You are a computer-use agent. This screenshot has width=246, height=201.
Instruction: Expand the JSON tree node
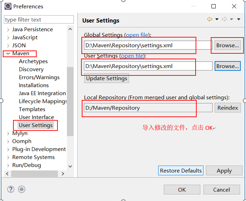(x=8, y=46)
